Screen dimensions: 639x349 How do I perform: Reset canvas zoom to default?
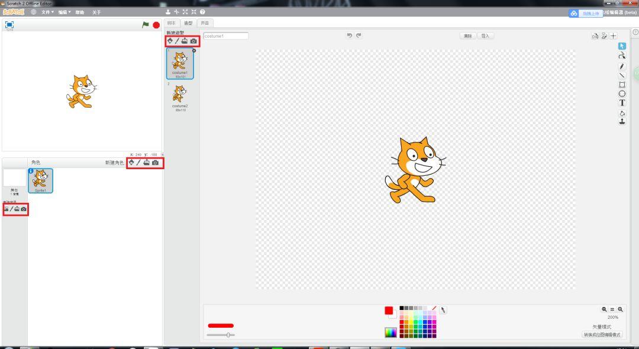click(612, 309)
